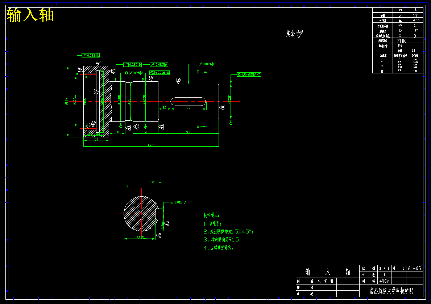Click the 0.022 A runout tolerance frame
The width and height of the screenshot is (431, 304).
click(91, 55)
